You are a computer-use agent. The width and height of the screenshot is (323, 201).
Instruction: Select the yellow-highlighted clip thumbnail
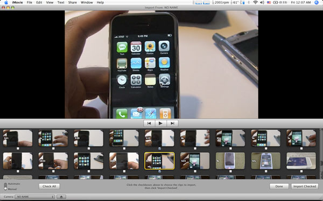click(x=159, y=161)
